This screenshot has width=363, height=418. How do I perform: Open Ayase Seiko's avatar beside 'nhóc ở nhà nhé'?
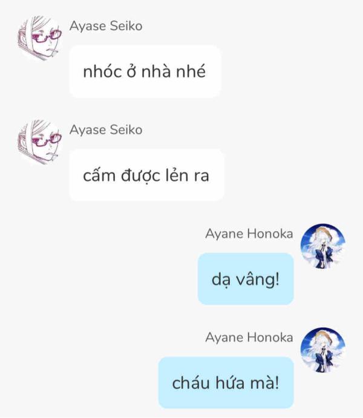coord(40,38)
